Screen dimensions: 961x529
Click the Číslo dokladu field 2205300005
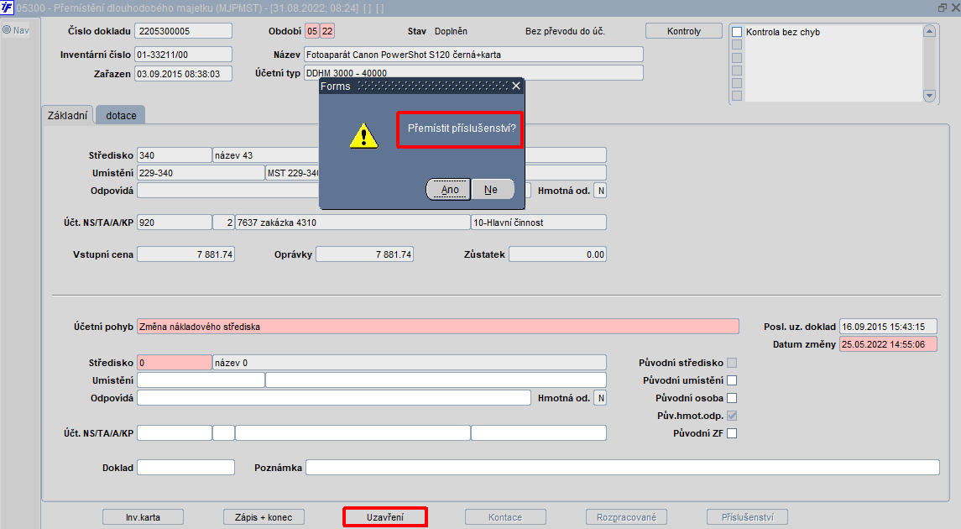[185, 31]
